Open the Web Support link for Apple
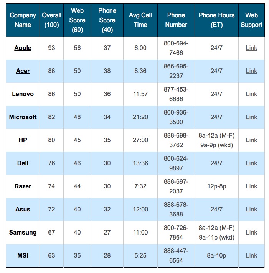Screen dimensions: 269x273 pyautogui.click(x=251, y=48)
